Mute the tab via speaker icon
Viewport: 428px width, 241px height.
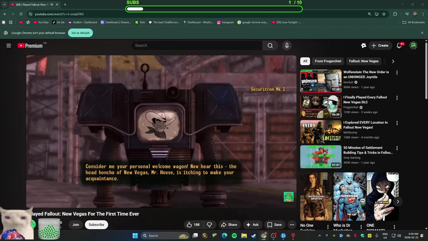tap(51, 4)
